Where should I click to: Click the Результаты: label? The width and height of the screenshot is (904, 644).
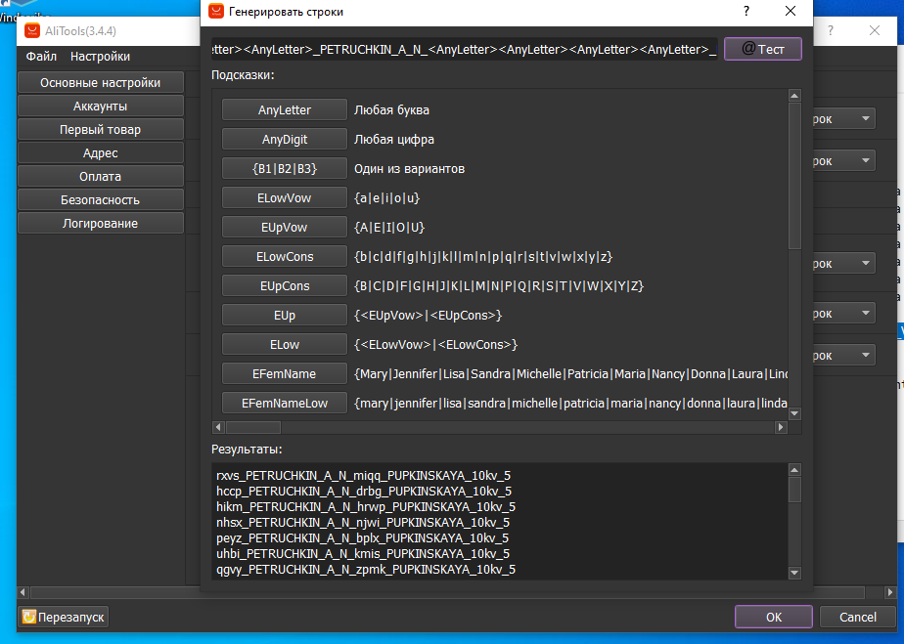[x=247, y=450]
